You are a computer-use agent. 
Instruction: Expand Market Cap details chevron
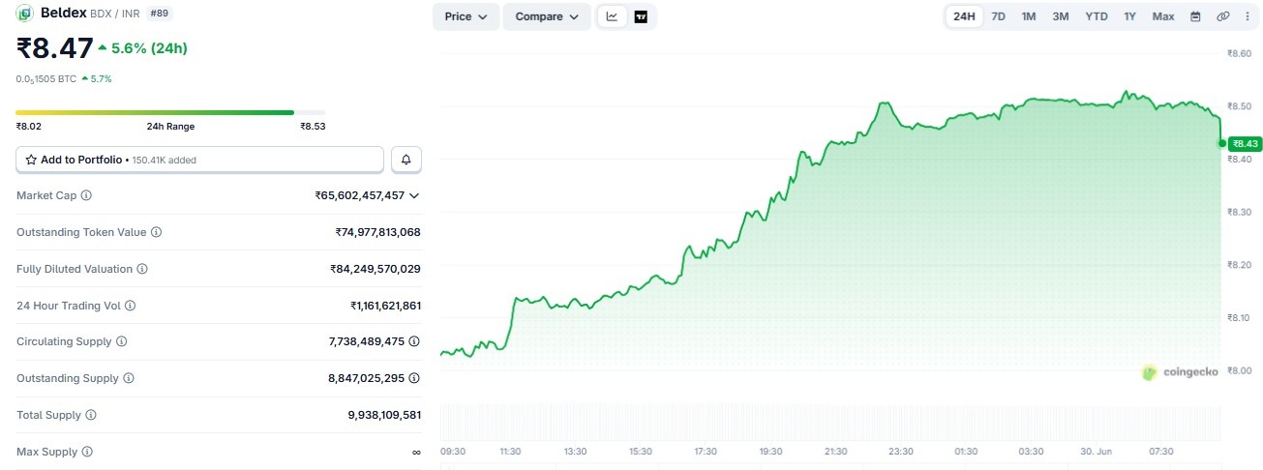click(414, 195)
